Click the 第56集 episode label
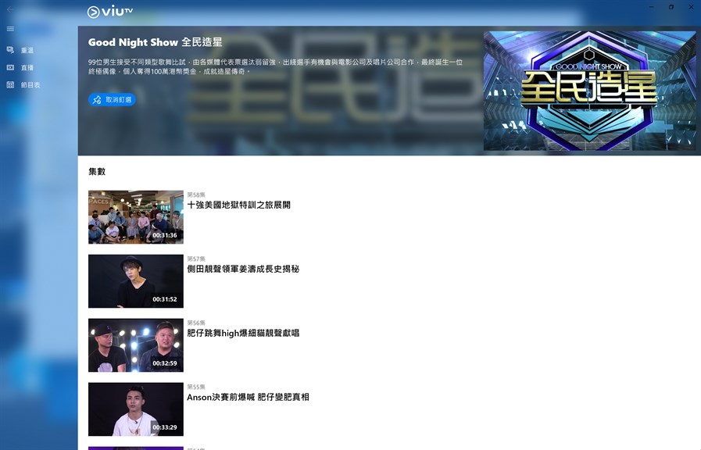Image resolution: width=701 pixels, height=450 pixels. [196, 323]
